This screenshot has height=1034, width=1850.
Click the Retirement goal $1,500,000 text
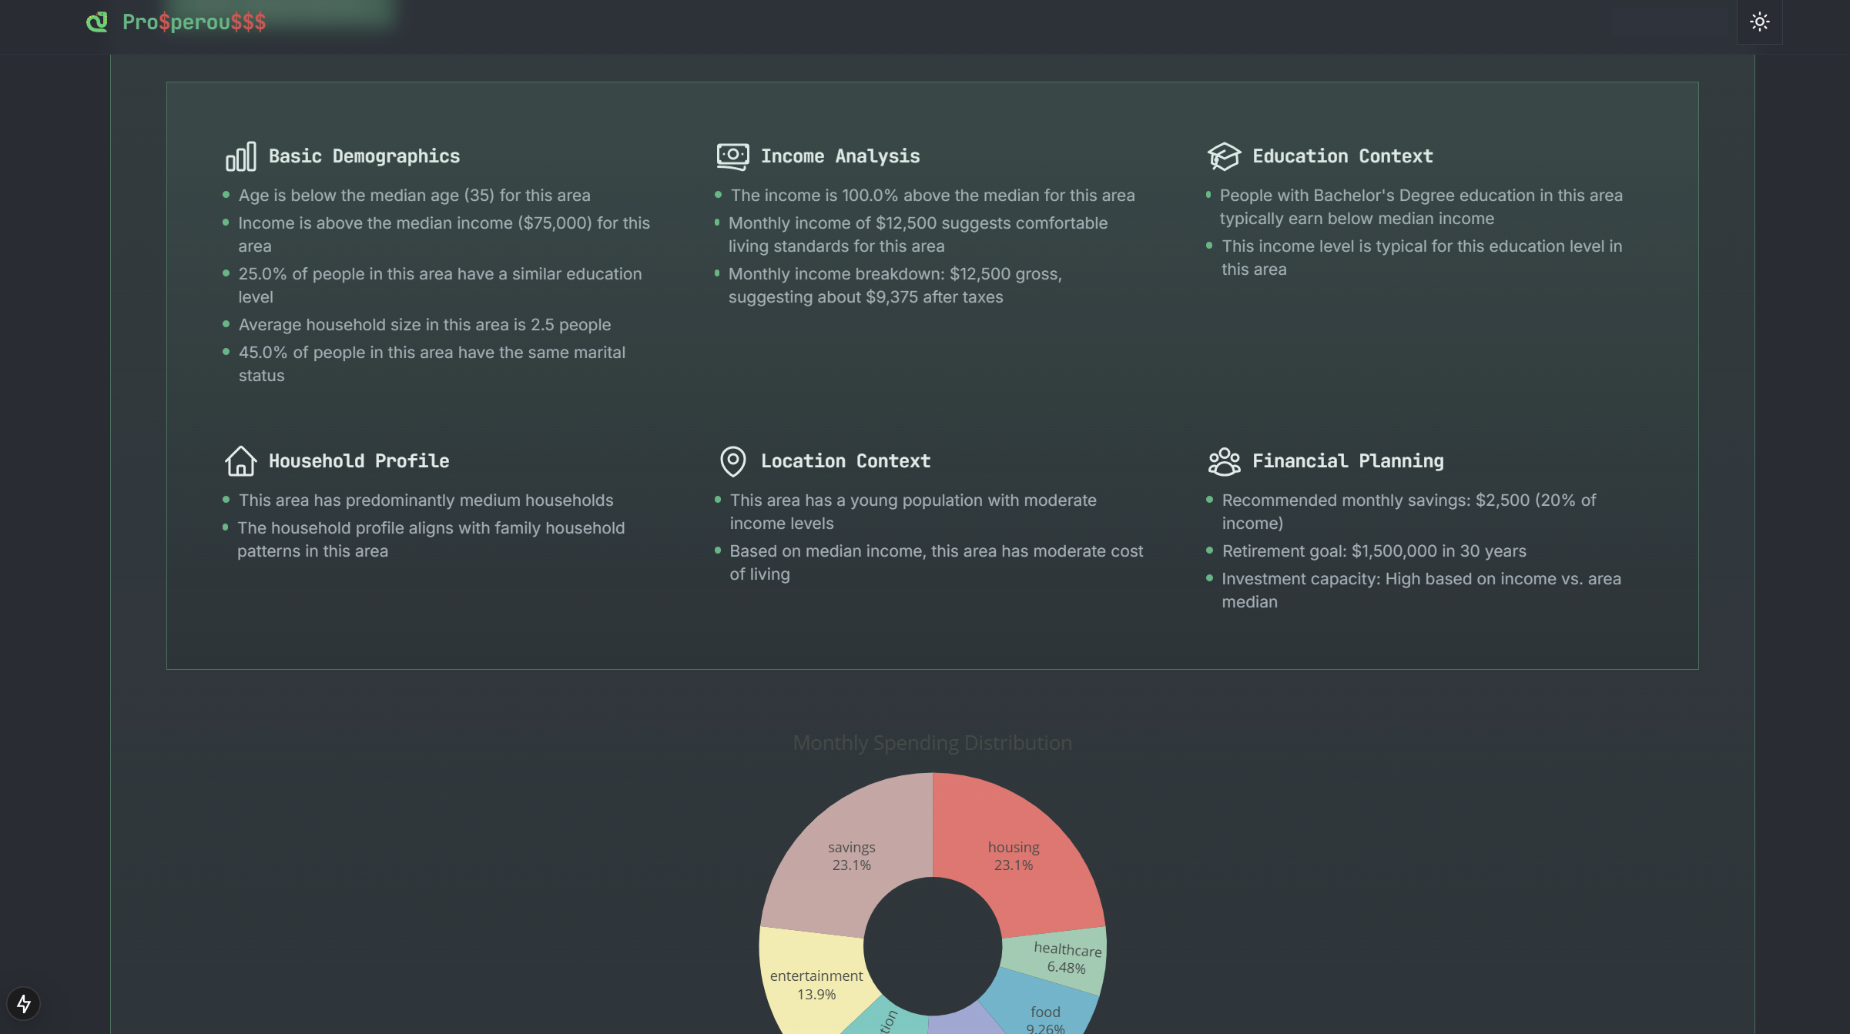point(1373,551)
